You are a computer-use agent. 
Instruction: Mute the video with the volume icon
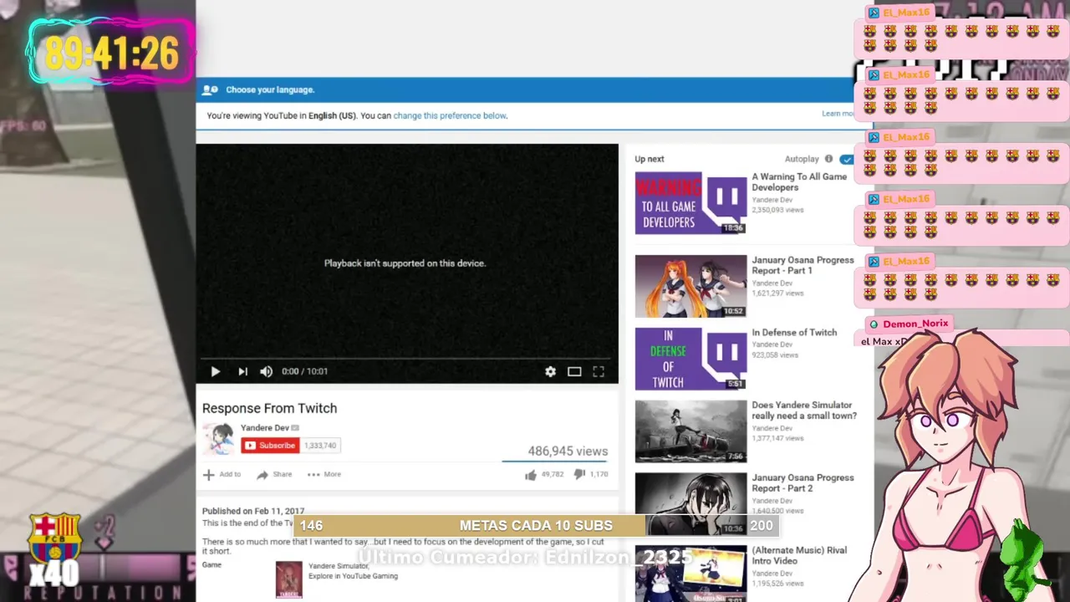tap(267, 371)
